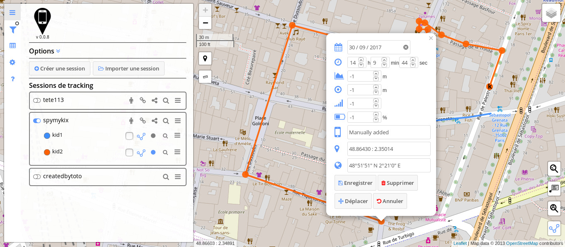Open kid2 device hamburger menu
This screenshot has height=247, width=565.
(x=177, y=152)
